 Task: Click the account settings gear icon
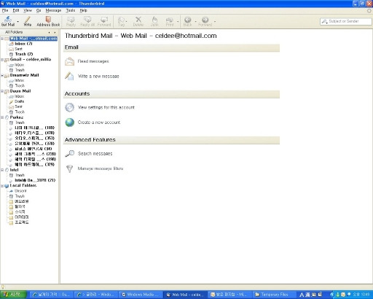click(x=69, y=107)
